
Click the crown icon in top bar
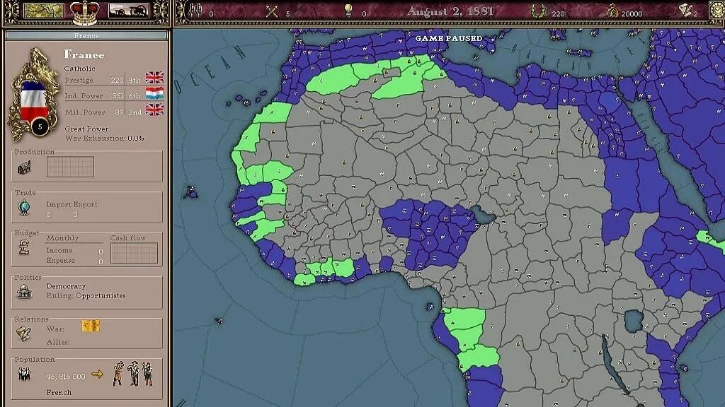point(85,13)
